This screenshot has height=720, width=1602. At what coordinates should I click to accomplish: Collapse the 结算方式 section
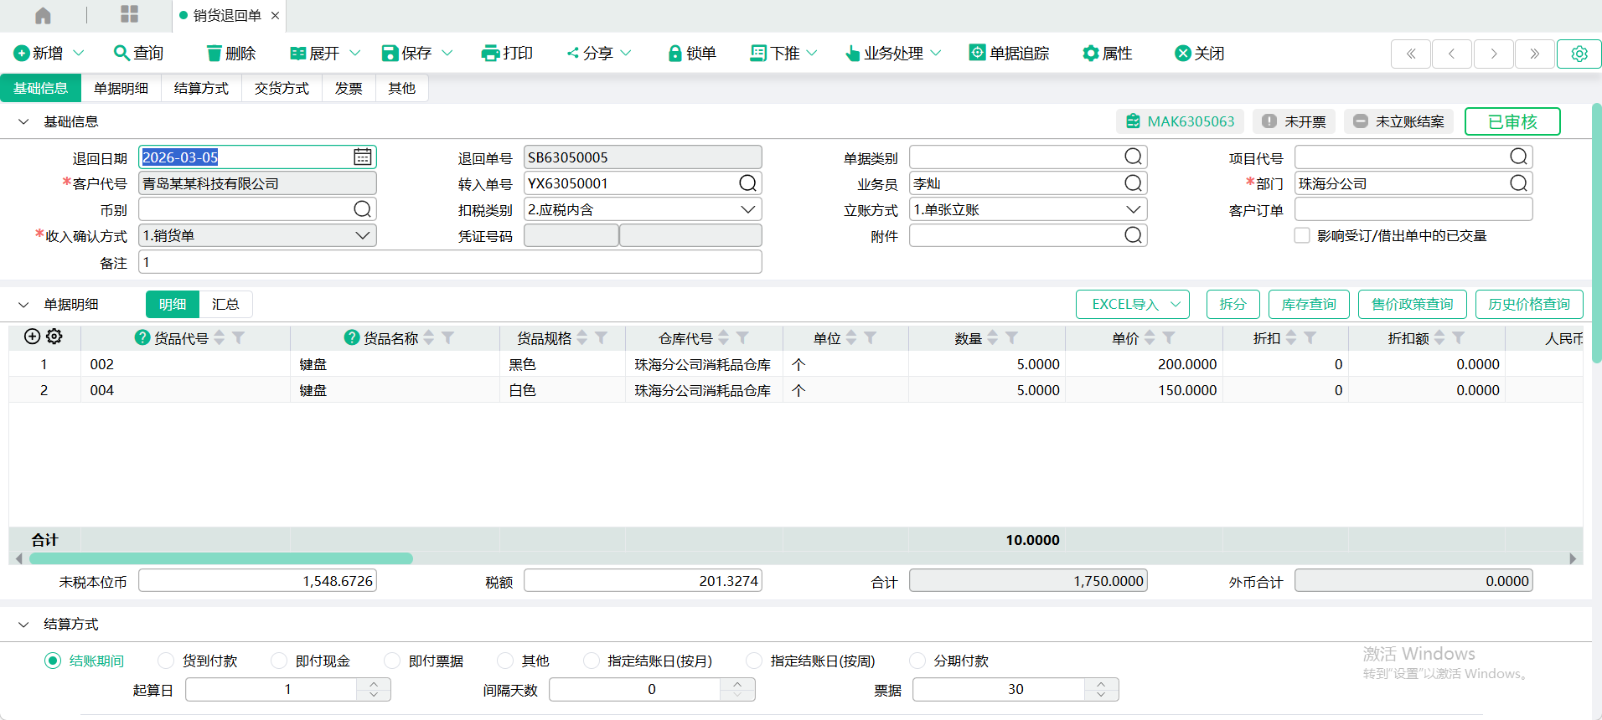(x=23, y=625)
